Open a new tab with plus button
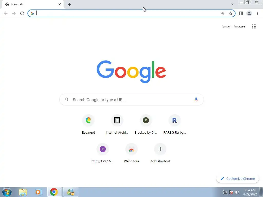The image size is (263, 197). (x=69, y=4)
